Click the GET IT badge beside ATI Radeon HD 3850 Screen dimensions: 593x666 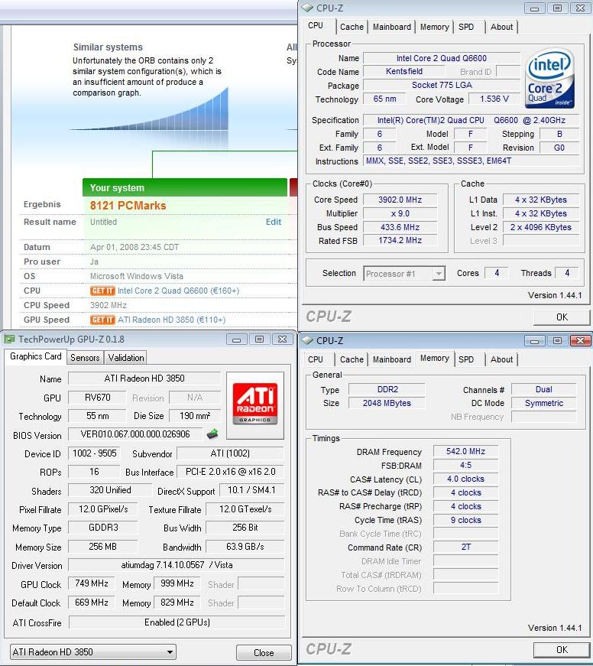[102, 320]
